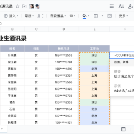Open the borders dropdown arrow
Screen dimensions: 134x134
click(102, 16)
